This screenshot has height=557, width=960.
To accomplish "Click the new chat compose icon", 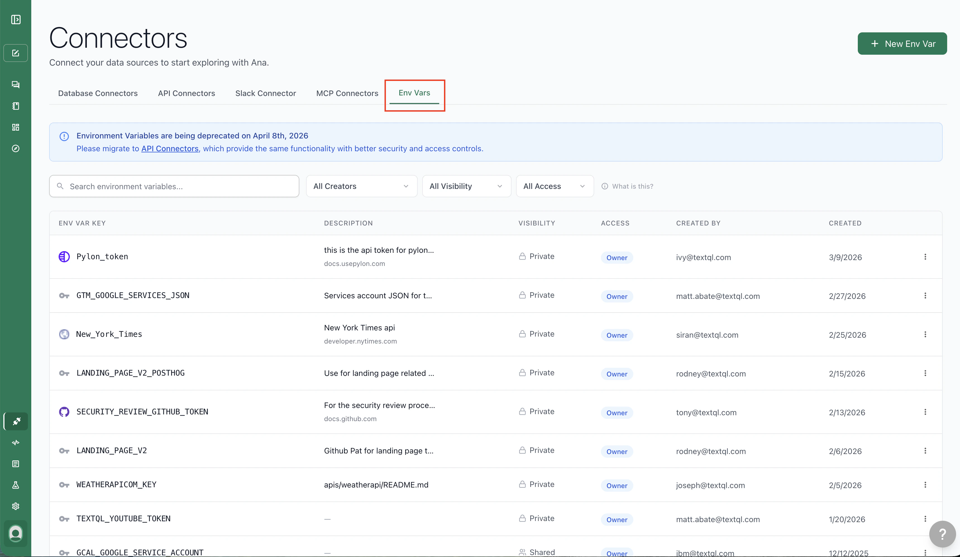I will coord(16,53).
